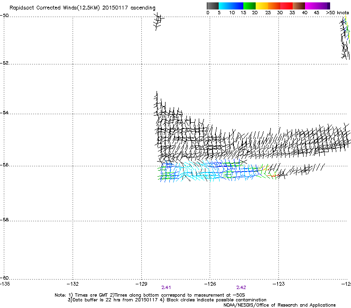This screenshot has height=308, width=351.
Task: Click the 'Data buffer is 22 hrs' note line
Action: pyautogui.click(x=167, y=300)
